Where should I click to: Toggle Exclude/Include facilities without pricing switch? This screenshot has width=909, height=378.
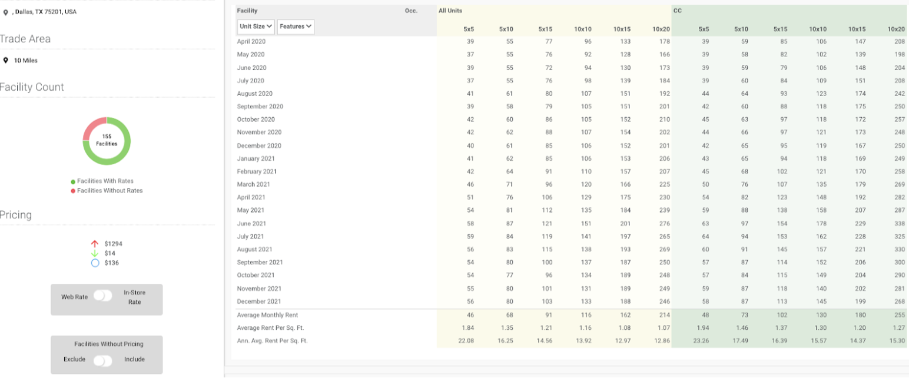coord(102,360)
